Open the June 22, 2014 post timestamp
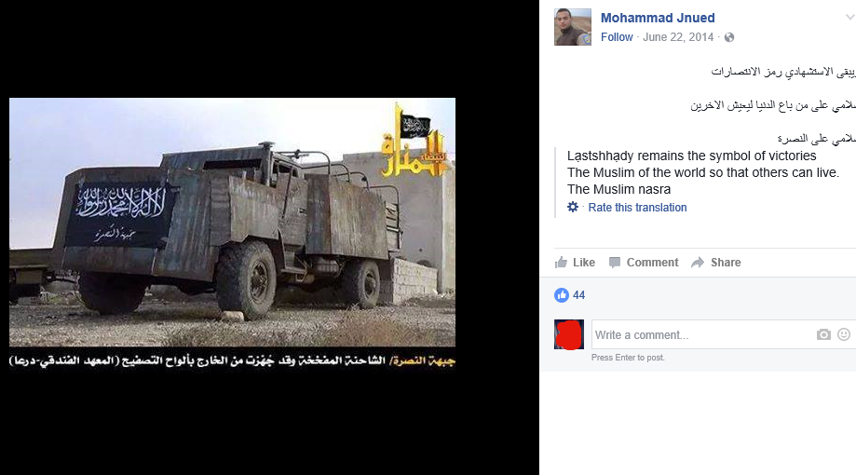The height and width of the screenshot is (475, 856). [678, 37]
